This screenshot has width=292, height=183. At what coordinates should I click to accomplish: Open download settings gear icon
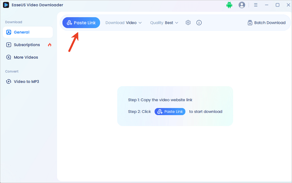(x=188, y=23)
